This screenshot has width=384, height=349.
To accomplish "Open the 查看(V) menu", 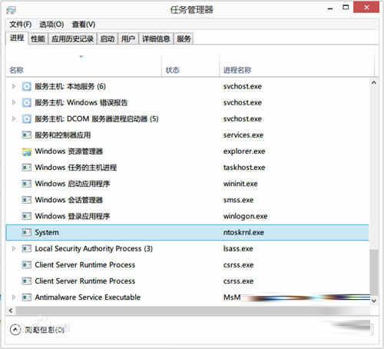I will coord(84,25).
